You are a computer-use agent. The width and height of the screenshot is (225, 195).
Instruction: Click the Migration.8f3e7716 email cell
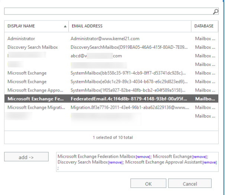(x=130, y=108)
